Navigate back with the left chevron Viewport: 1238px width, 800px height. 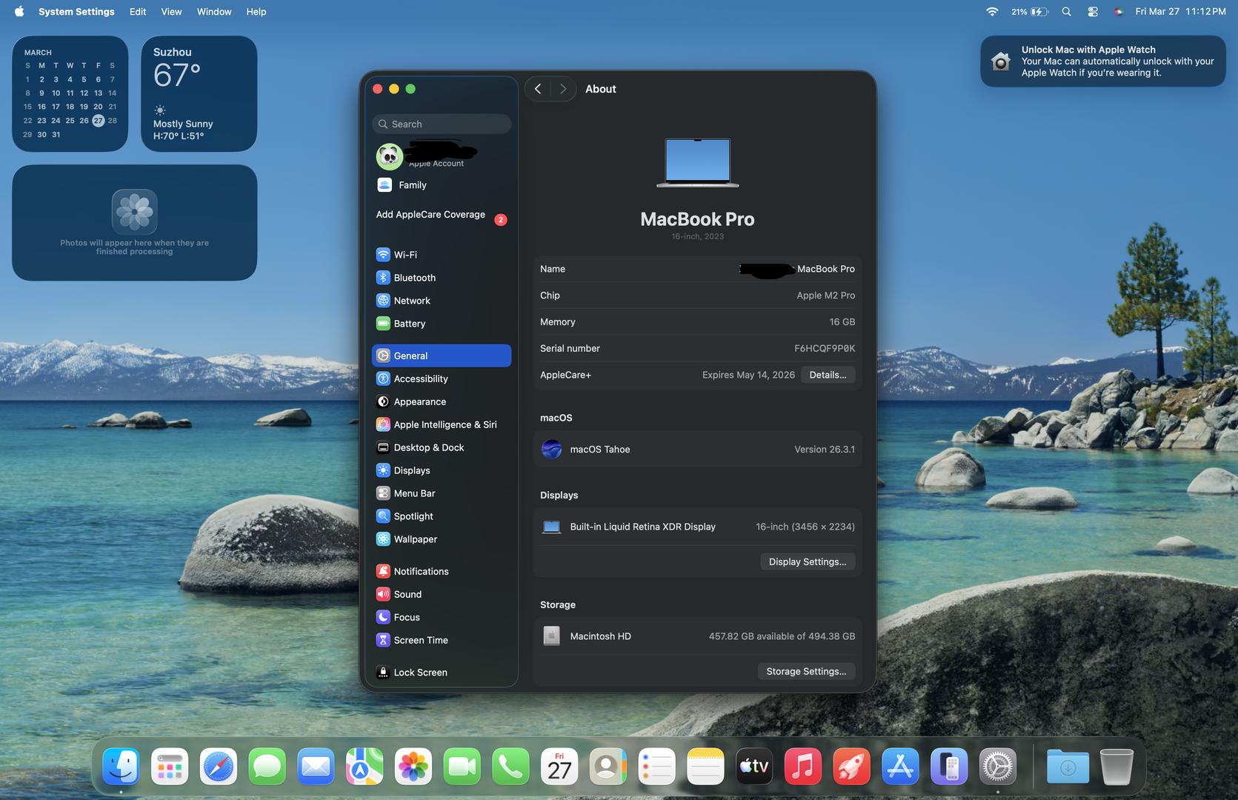tap(538, 89)
